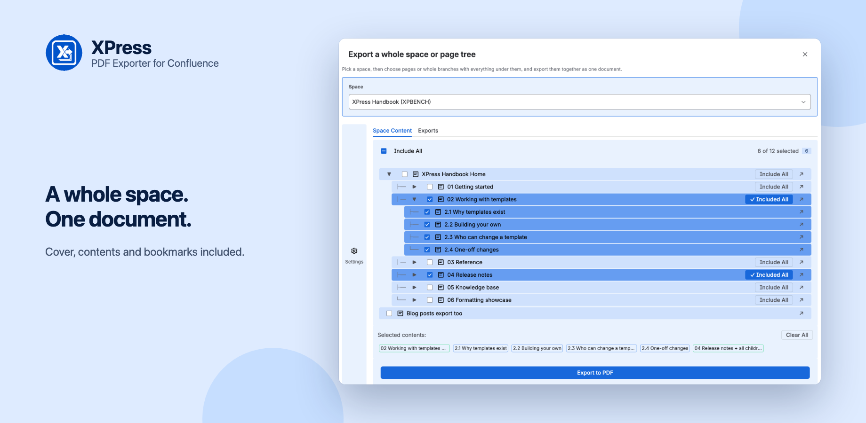Screen dimensions: 866x423
Task: Click Include All for 03 Reference
Action: coord(774,262)
